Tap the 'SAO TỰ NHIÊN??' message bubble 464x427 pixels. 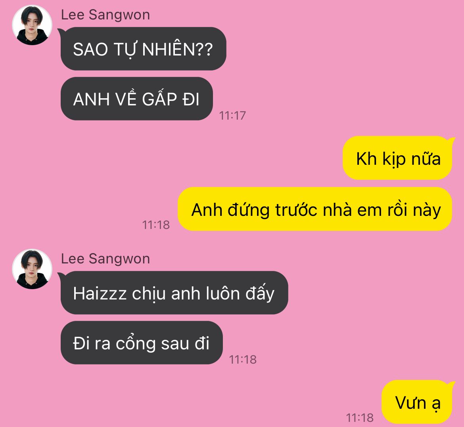[x=143, y=49]
